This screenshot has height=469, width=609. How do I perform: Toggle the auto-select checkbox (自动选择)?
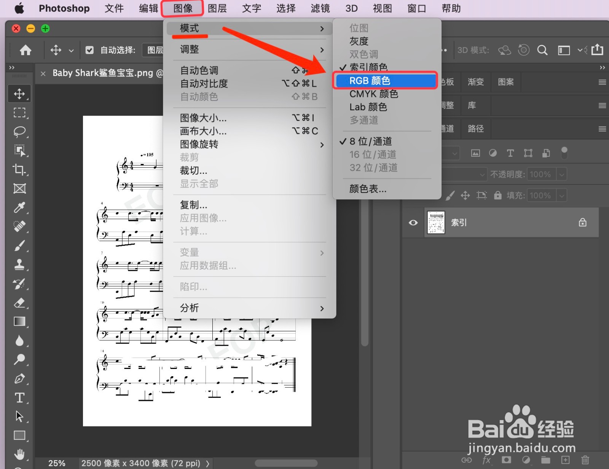pos(89,50)
